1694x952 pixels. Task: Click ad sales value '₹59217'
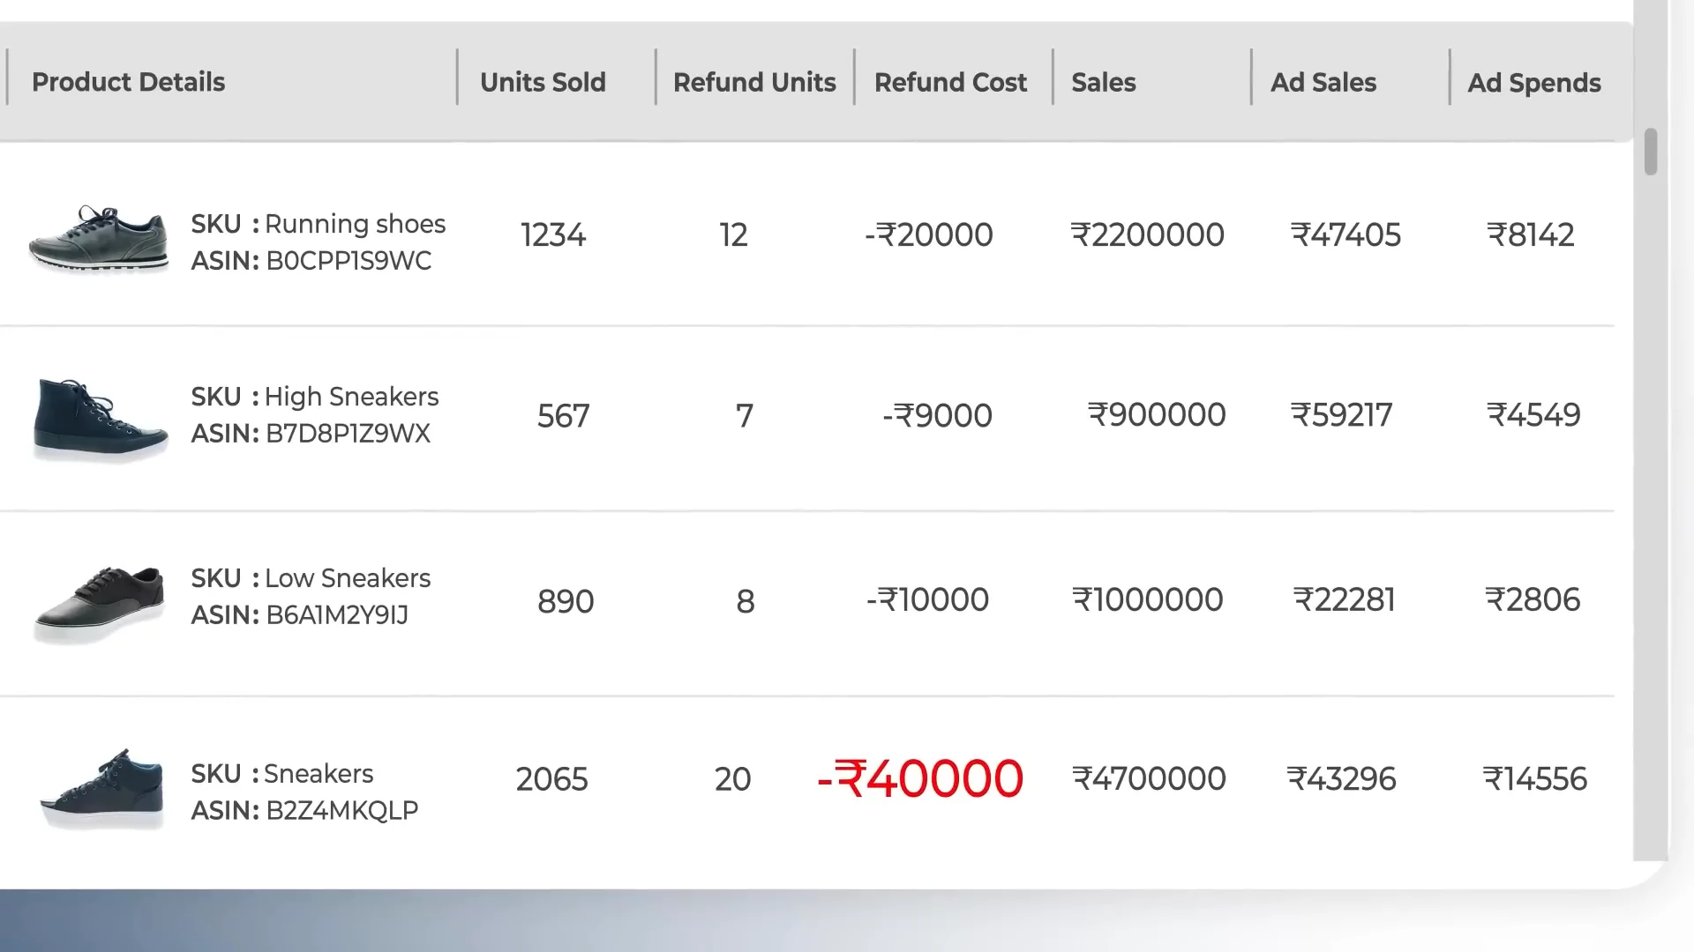pos(1341,415)
